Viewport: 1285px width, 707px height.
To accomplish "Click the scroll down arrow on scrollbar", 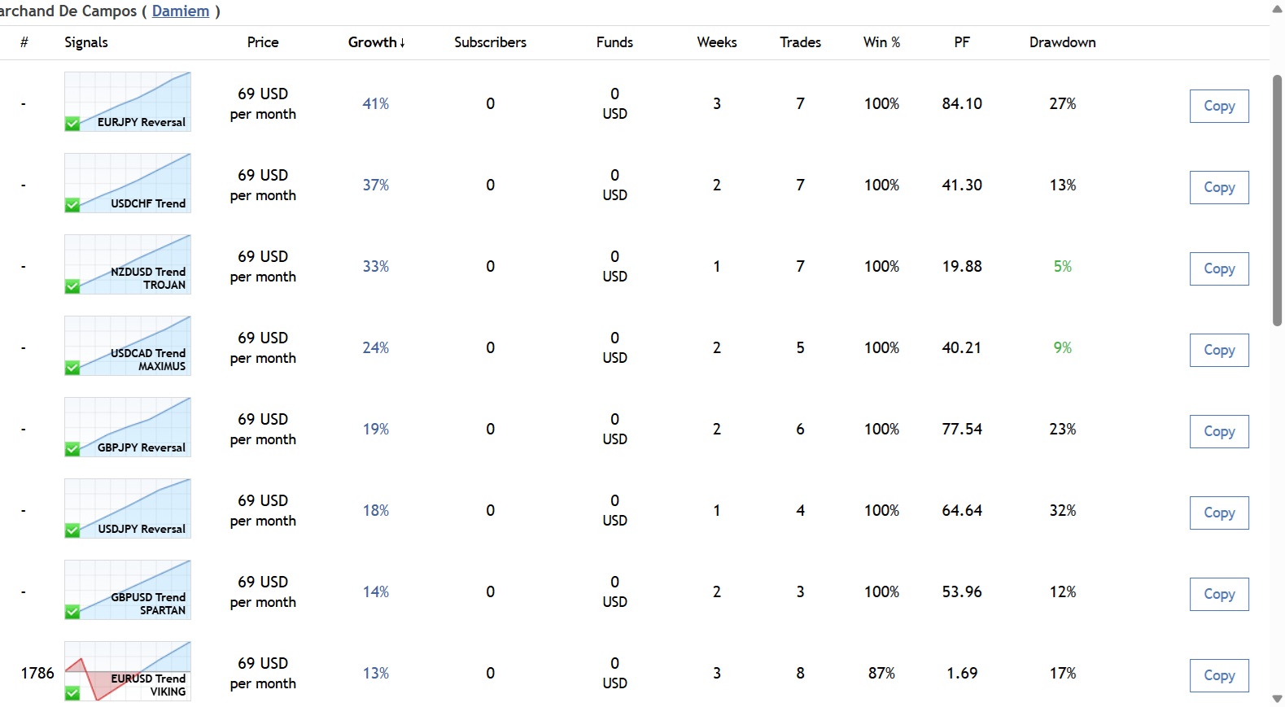I will pyautogui.click(x=1277, y=699).
